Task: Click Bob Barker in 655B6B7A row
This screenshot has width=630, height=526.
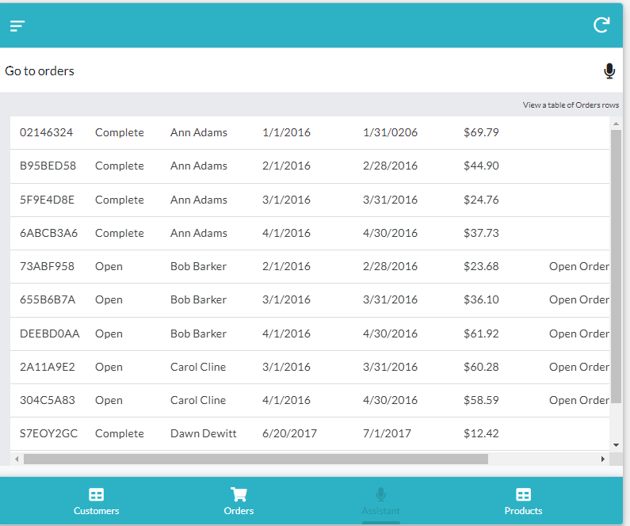Action: 198,300
